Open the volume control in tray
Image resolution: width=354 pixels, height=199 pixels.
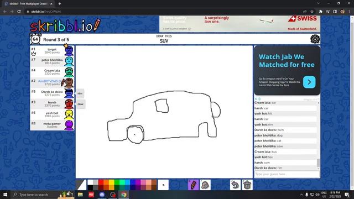click(317, 195)
